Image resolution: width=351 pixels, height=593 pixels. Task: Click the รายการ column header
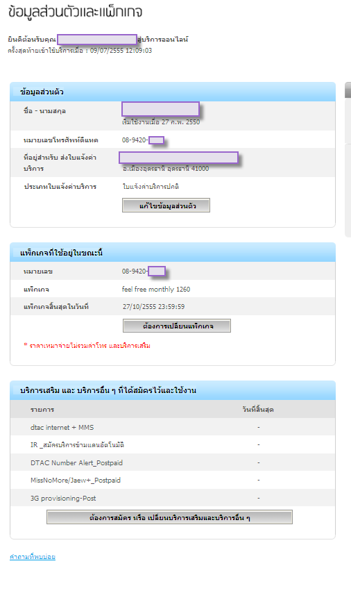[42, 410]
